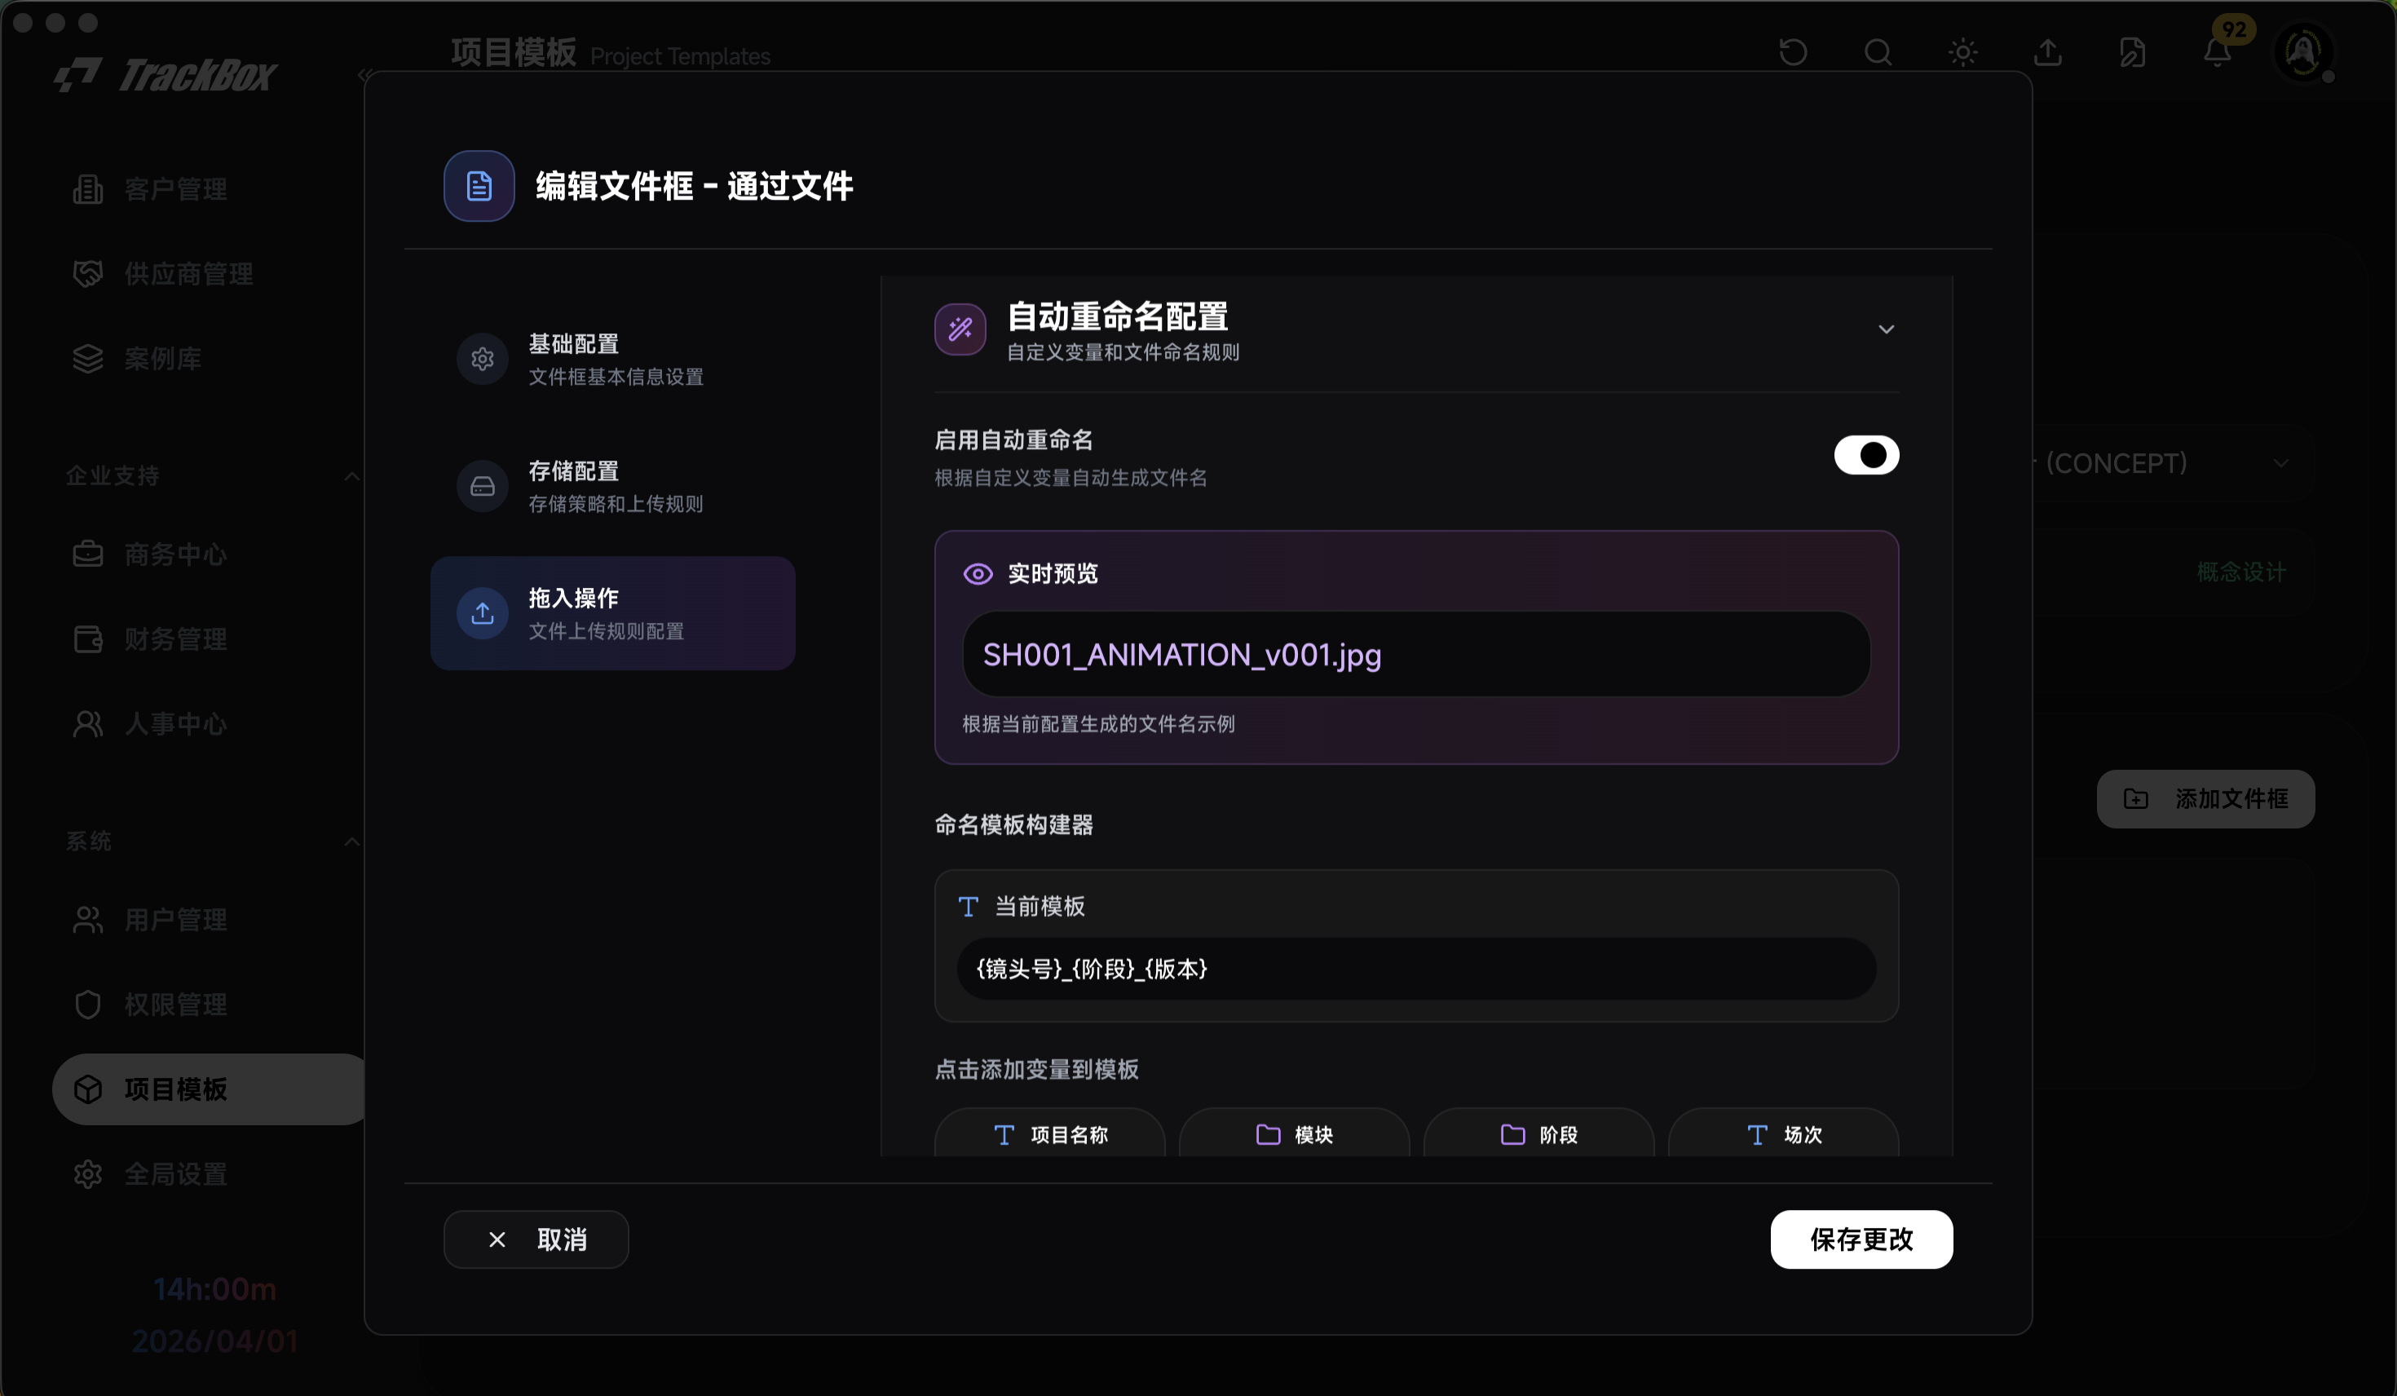Click the 基础配置 gear icon
Screen dimensions: 2397x1396
[x=483, y=359]
